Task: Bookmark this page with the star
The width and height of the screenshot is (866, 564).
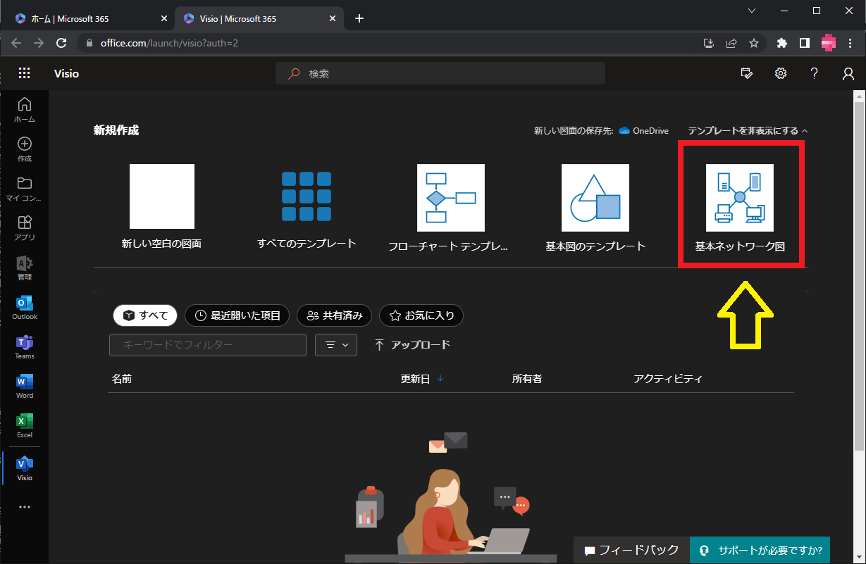Action: 754,43
